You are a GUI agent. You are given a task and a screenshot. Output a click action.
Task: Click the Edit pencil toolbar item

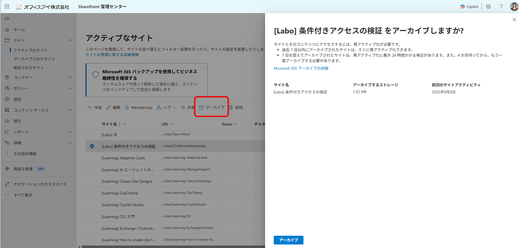(113, 107)
